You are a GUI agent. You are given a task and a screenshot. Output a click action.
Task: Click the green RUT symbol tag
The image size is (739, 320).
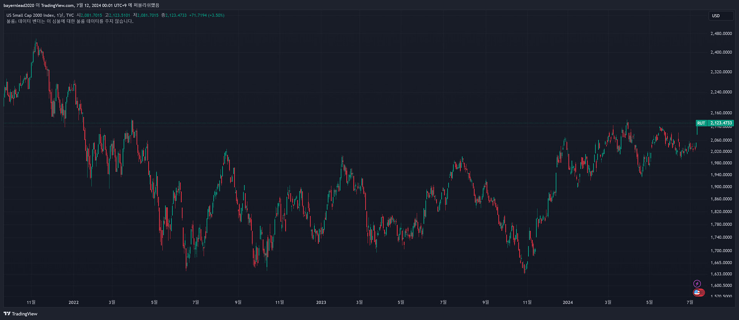point(701,123)
